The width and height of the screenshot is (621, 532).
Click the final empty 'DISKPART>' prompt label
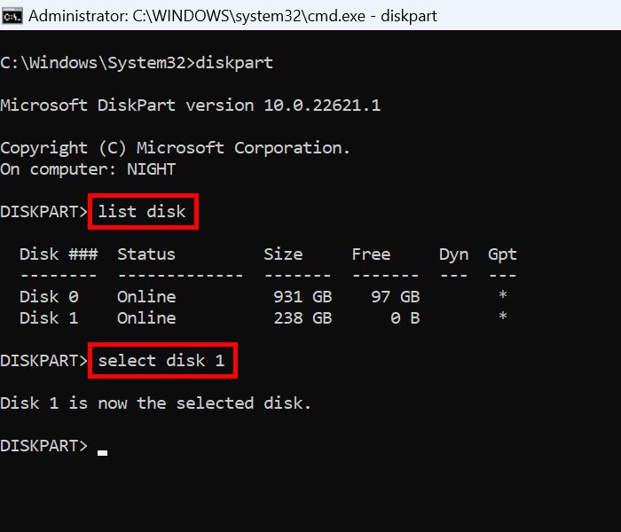point(44,446)
